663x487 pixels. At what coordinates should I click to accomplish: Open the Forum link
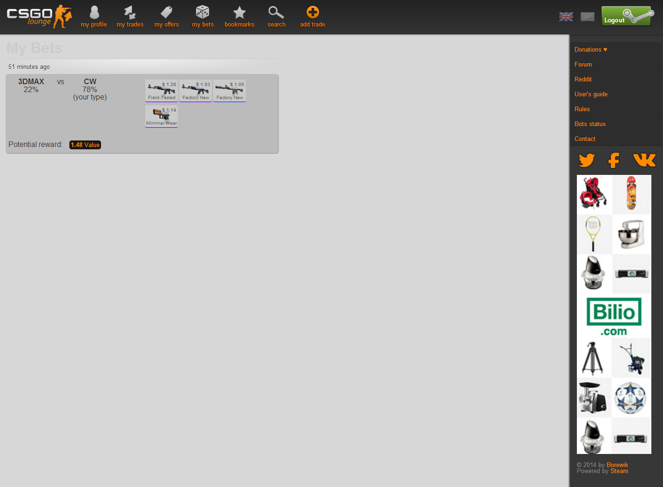(583, 64)
